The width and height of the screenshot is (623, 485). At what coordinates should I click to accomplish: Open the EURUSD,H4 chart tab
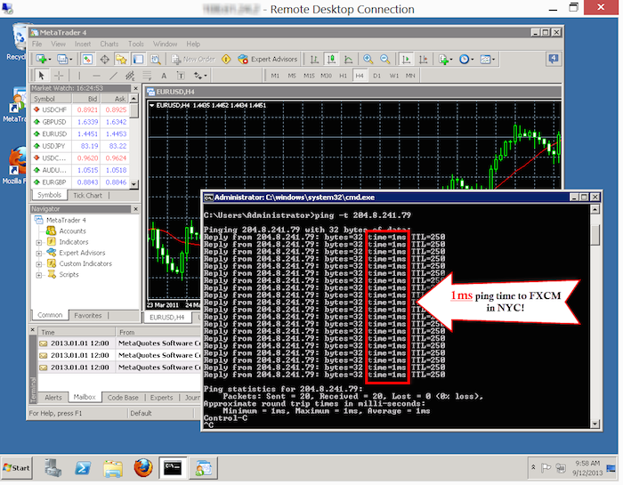(167, 318)
